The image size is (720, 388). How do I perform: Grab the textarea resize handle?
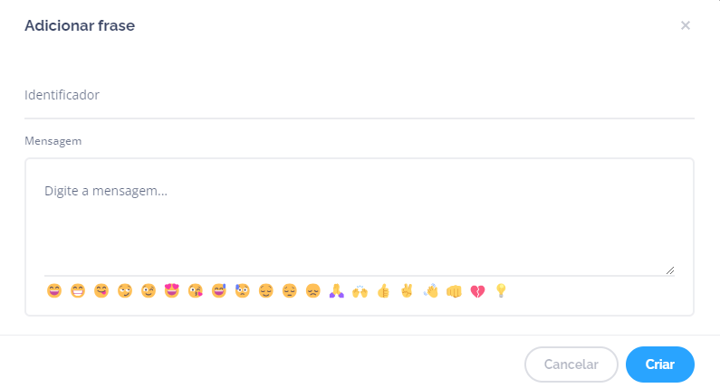(670, 270)
